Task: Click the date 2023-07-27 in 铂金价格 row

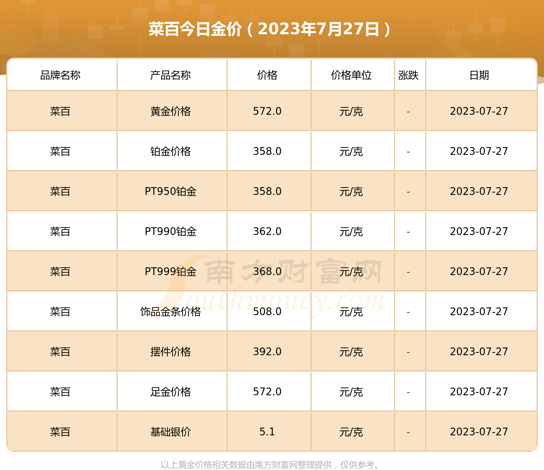Action: 479,151
